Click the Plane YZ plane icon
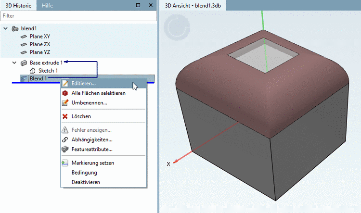 click(24, 52)
